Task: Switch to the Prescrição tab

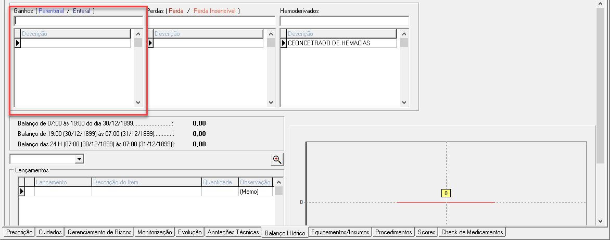Action: click(x=19, y=232)
